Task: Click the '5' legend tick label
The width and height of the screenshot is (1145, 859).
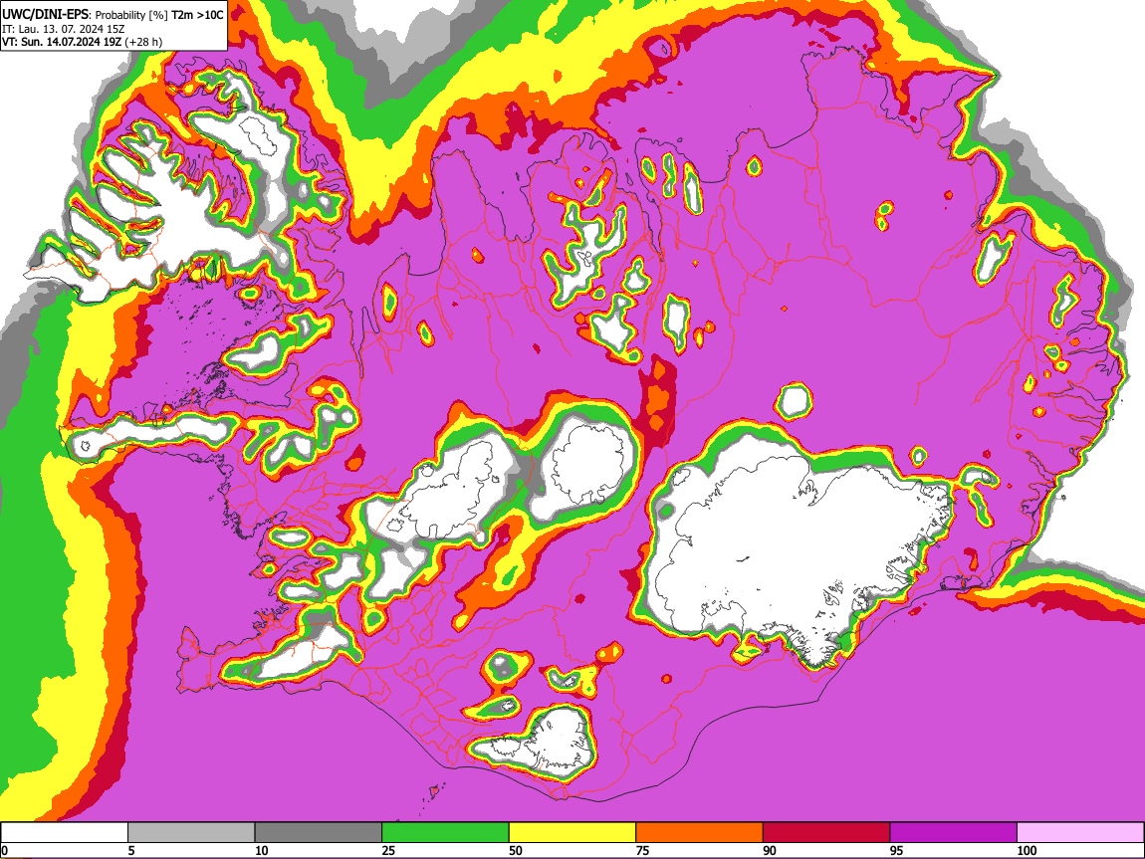Action: point(131,850)
